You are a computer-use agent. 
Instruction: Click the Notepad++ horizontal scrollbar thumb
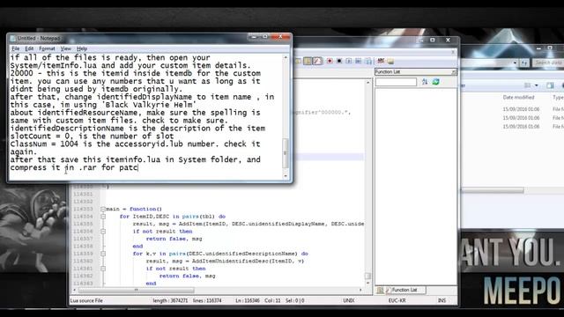click(x=137, y=290)
